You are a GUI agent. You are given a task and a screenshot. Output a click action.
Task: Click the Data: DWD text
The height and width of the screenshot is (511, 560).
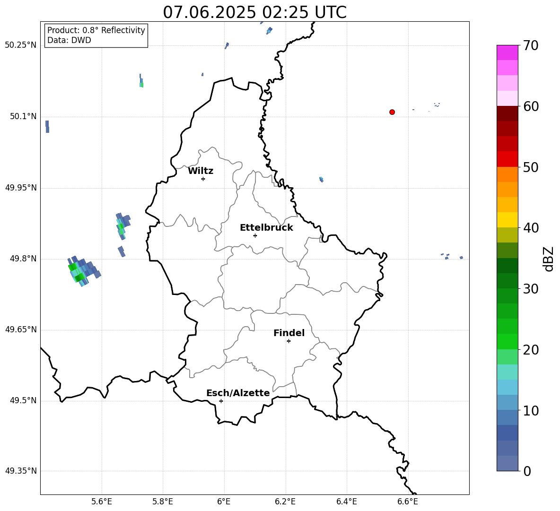[x=69, y=40]
